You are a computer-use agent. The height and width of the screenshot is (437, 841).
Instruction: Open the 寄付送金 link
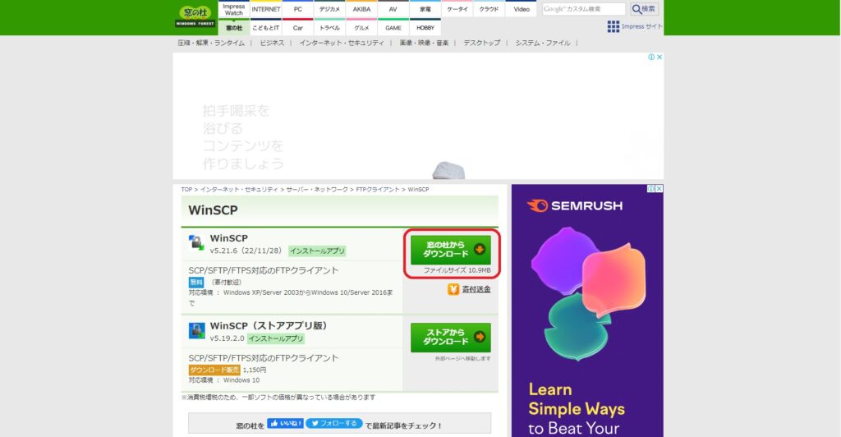[x=476, y=289]
